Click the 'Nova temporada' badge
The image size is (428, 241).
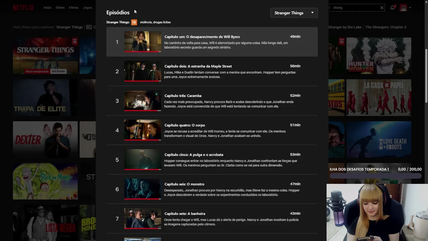[x=37, y=71]
